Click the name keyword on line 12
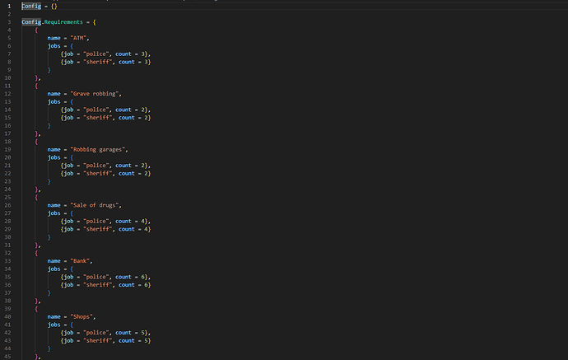This screenshot has height=360, width=568. tap(54, 94)
